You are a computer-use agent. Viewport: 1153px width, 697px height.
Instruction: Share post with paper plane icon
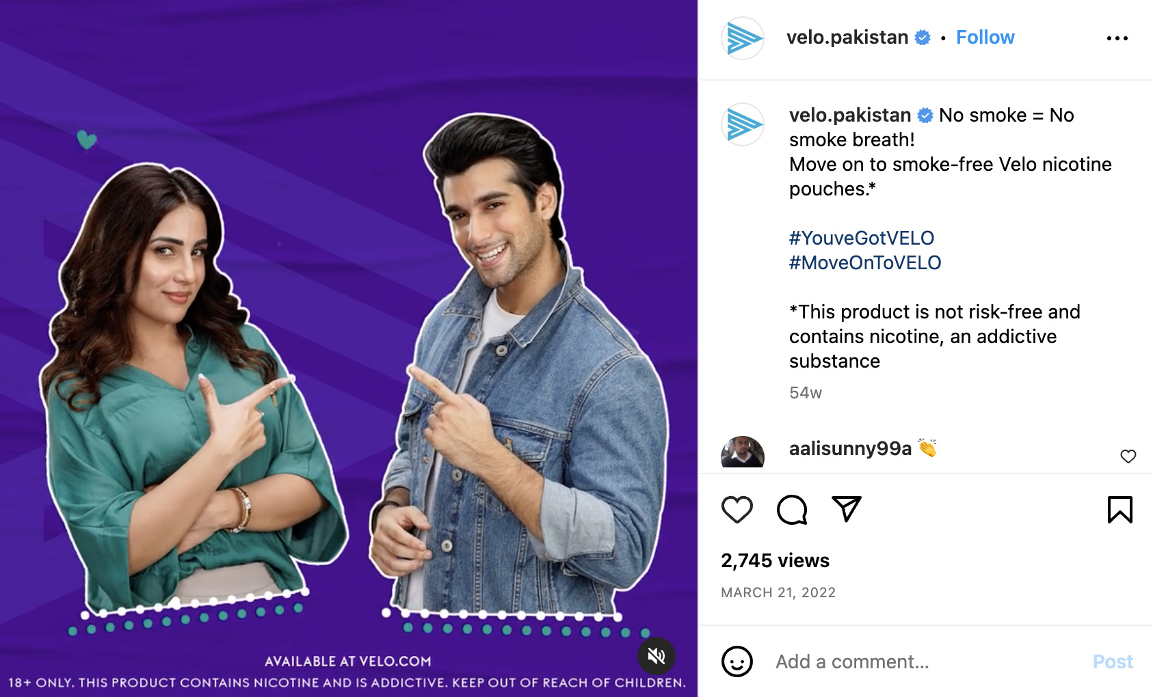[847, 509]
